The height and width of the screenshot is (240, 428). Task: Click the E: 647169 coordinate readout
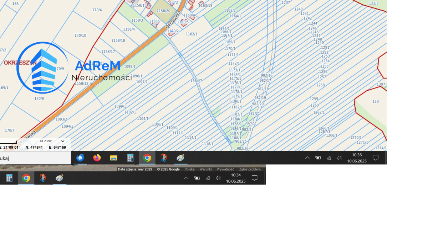point(57,147)
